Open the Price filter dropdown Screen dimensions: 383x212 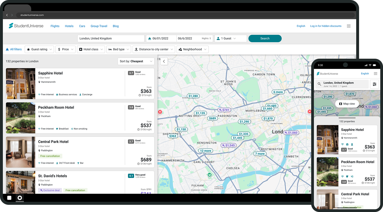tap(65, 49)
